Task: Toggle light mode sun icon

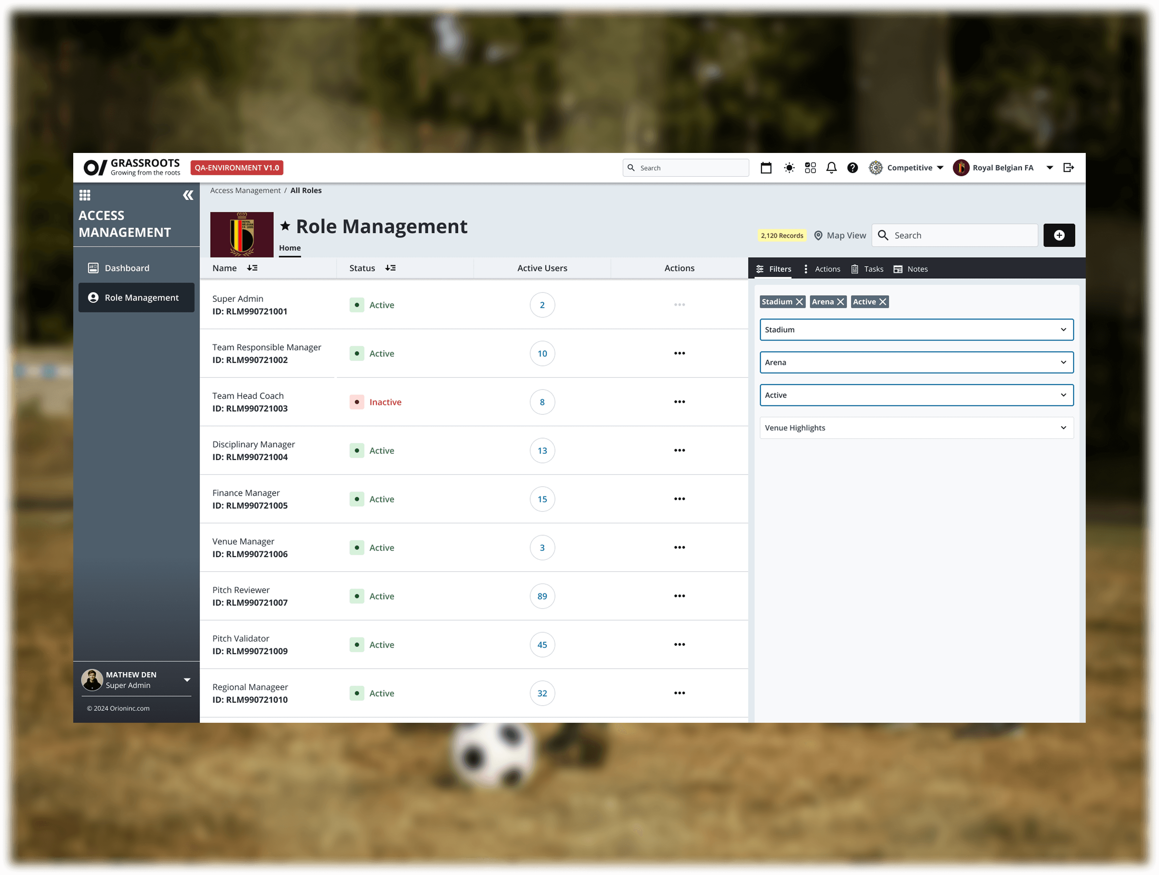Action: pos(789,168)
